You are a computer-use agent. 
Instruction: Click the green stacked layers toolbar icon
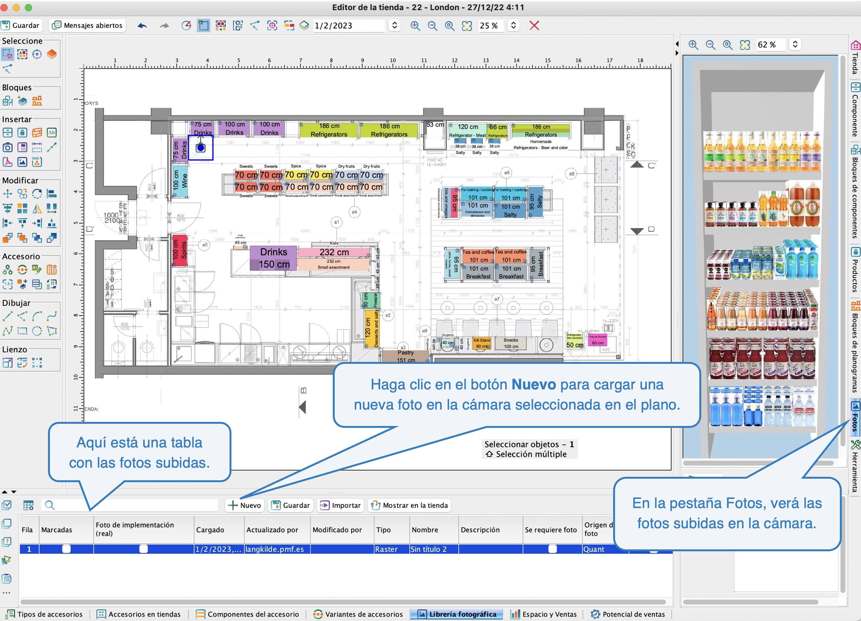click(304, 26)
